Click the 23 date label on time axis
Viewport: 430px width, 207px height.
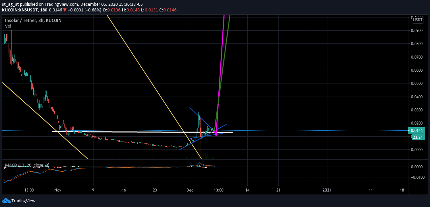click(155, 190)
